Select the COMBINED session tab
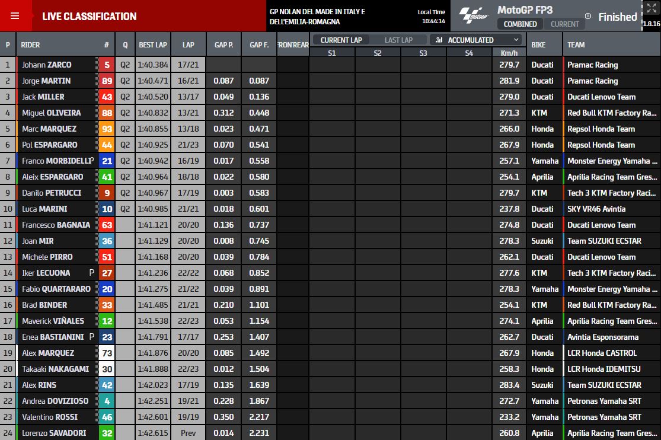Viewport: 661px width, 440px height. (x=520, y=24)
